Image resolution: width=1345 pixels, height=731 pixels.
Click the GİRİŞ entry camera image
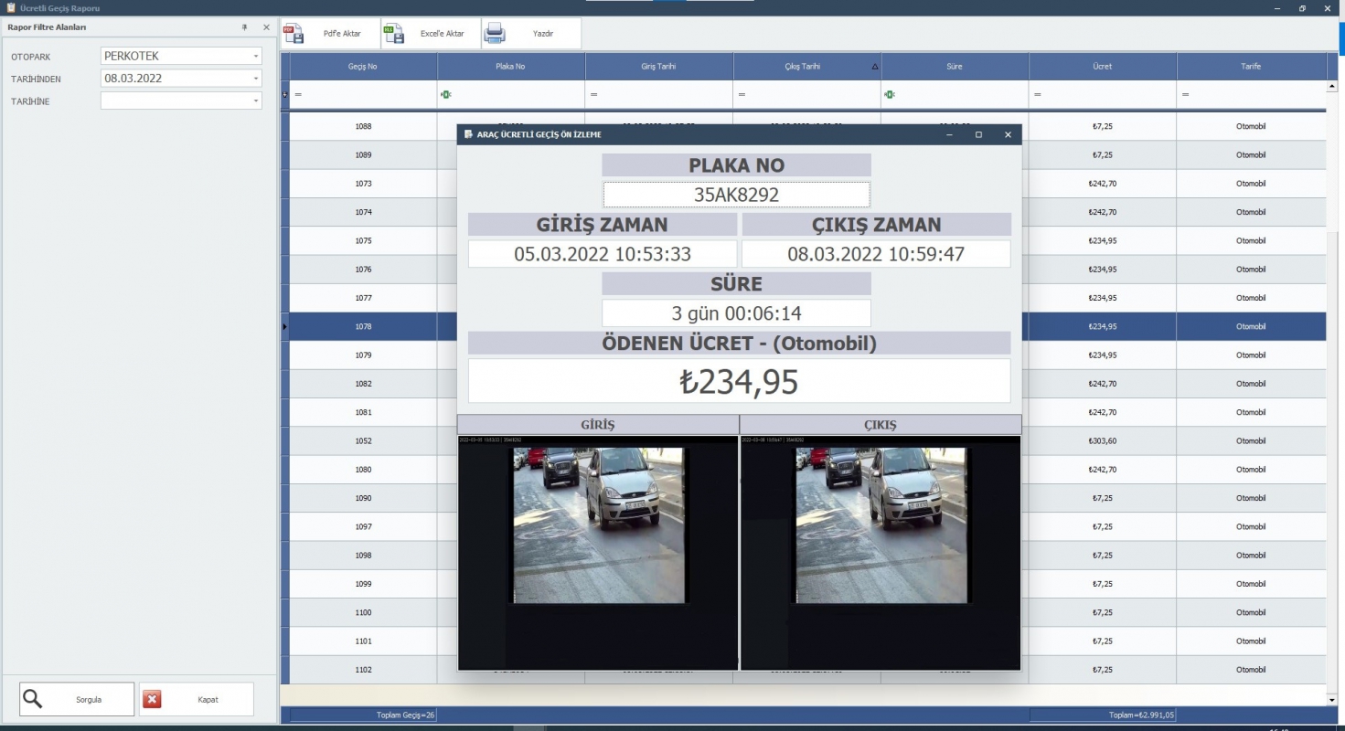[x=598, y=525]
